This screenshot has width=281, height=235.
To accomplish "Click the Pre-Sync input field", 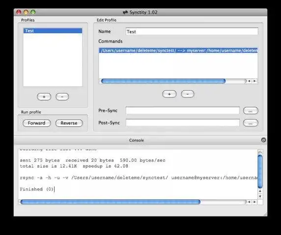I will pyautogui.click(x=183, y=111).
